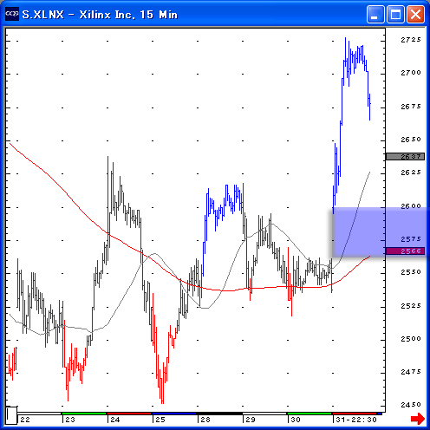The image size is (430, 430).
Task: Minimize the Xilinx chart window
Action: pos(375,14)
